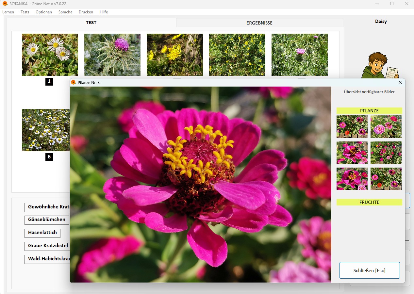Maximize the BOTANIKA main window
Viewport: 414px width, 294px height.
[x=392, y=4]
